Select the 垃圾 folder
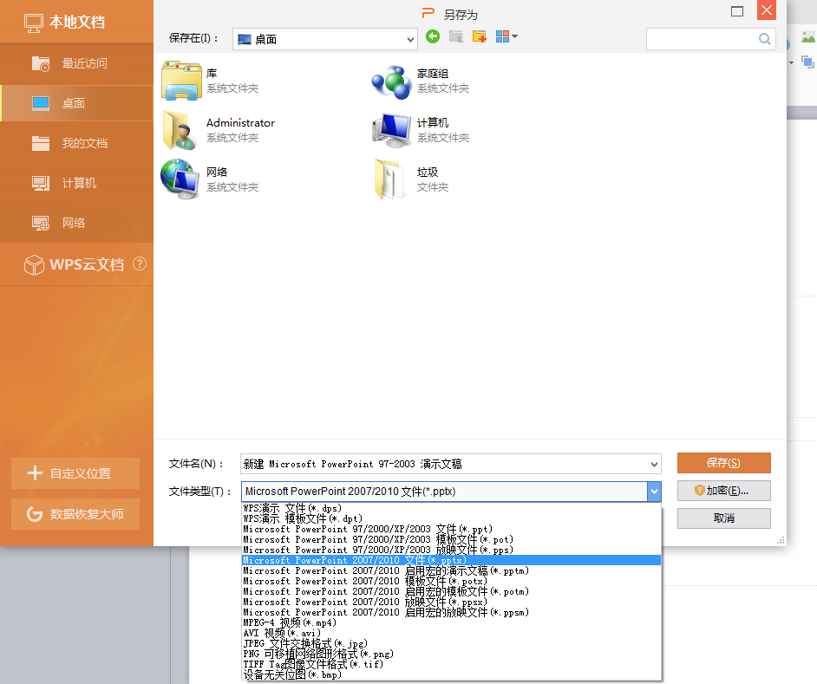The width and height of the screenshot is (817, 684). point(412,179)
